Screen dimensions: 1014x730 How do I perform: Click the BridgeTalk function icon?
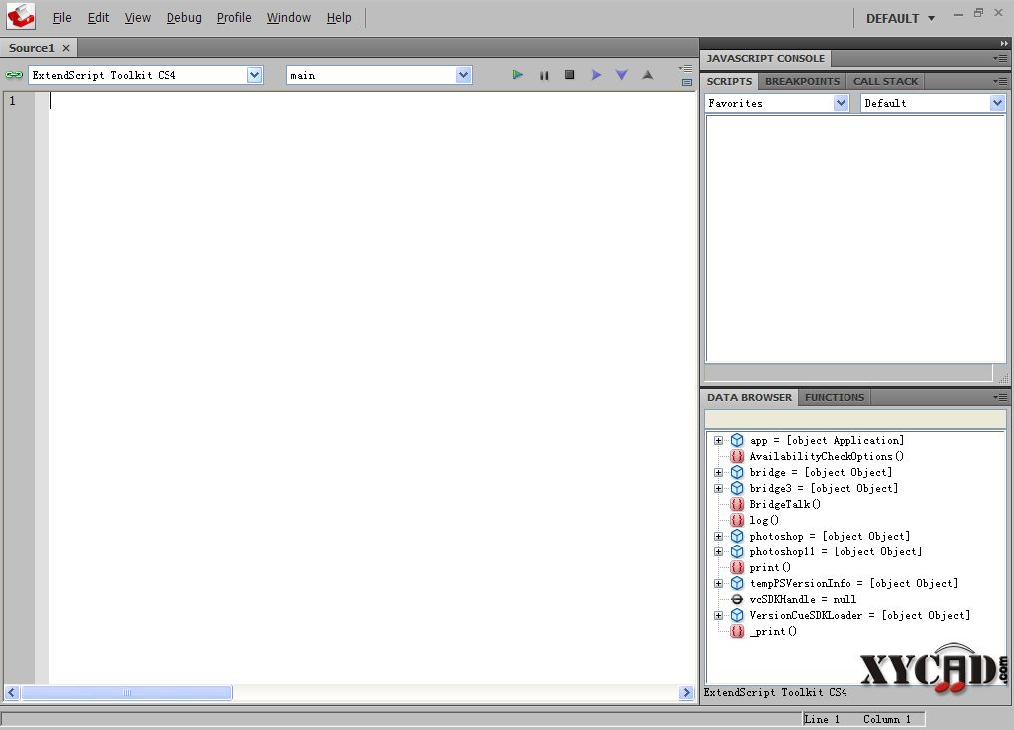[737, 504]
